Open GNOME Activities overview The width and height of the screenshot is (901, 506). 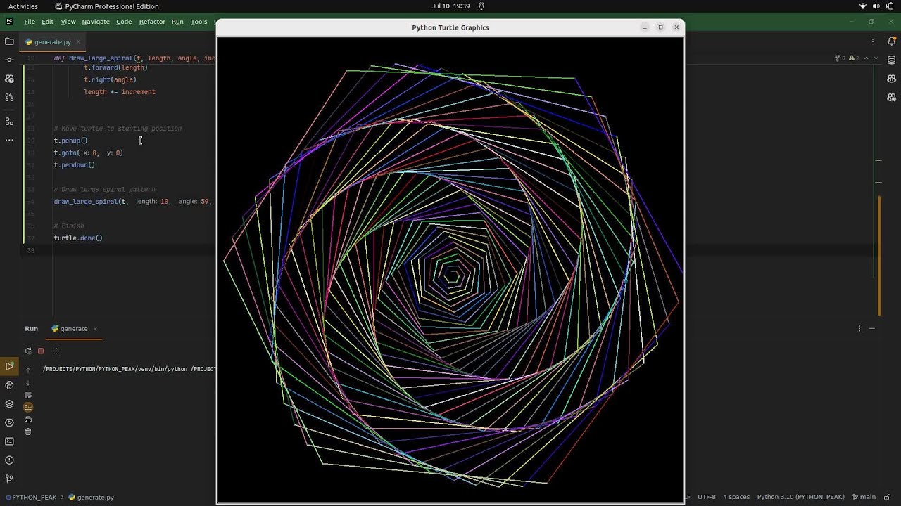(23, 6)
